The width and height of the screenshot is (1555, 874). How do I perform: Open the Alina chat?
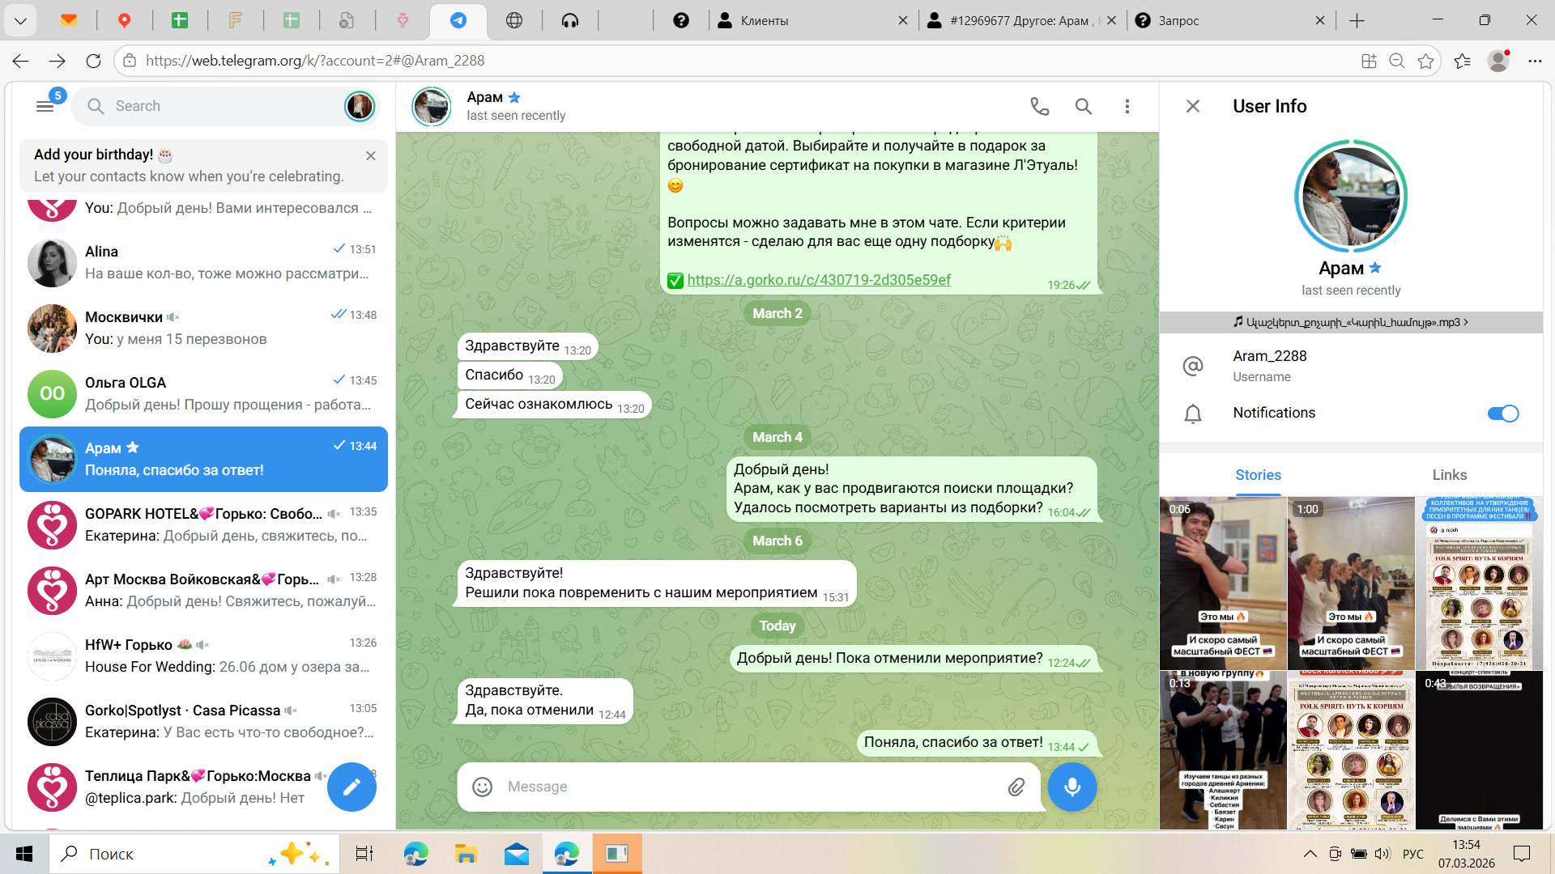(202, 262)
